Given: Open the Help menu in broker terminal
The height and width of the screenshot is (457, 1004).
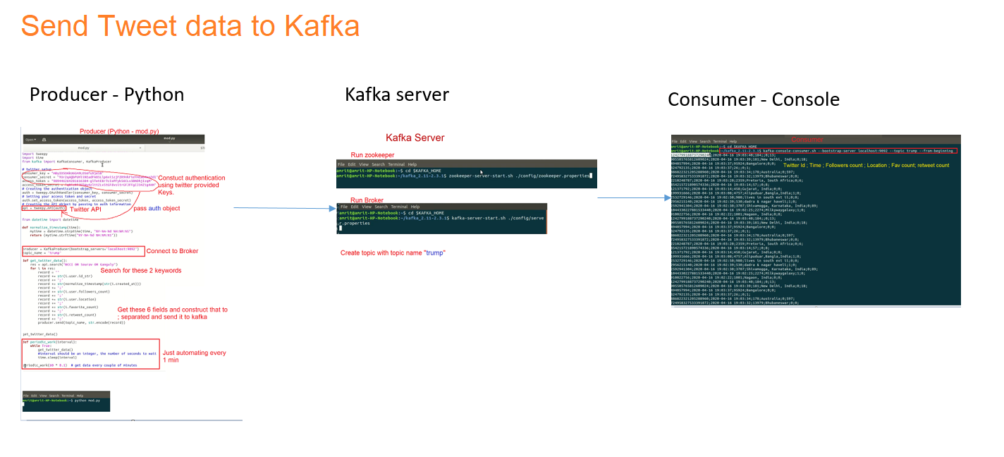Looking at the screenshot, I should coord(415,206).
